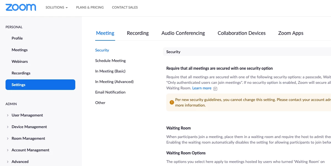The width and height of the screenshot is (331, 166).
Task: Open User Management in the admin sidebar
Action: tap(27, 115)
